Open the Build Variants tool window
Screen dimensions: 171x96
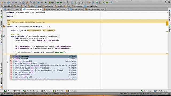[1, 68]
